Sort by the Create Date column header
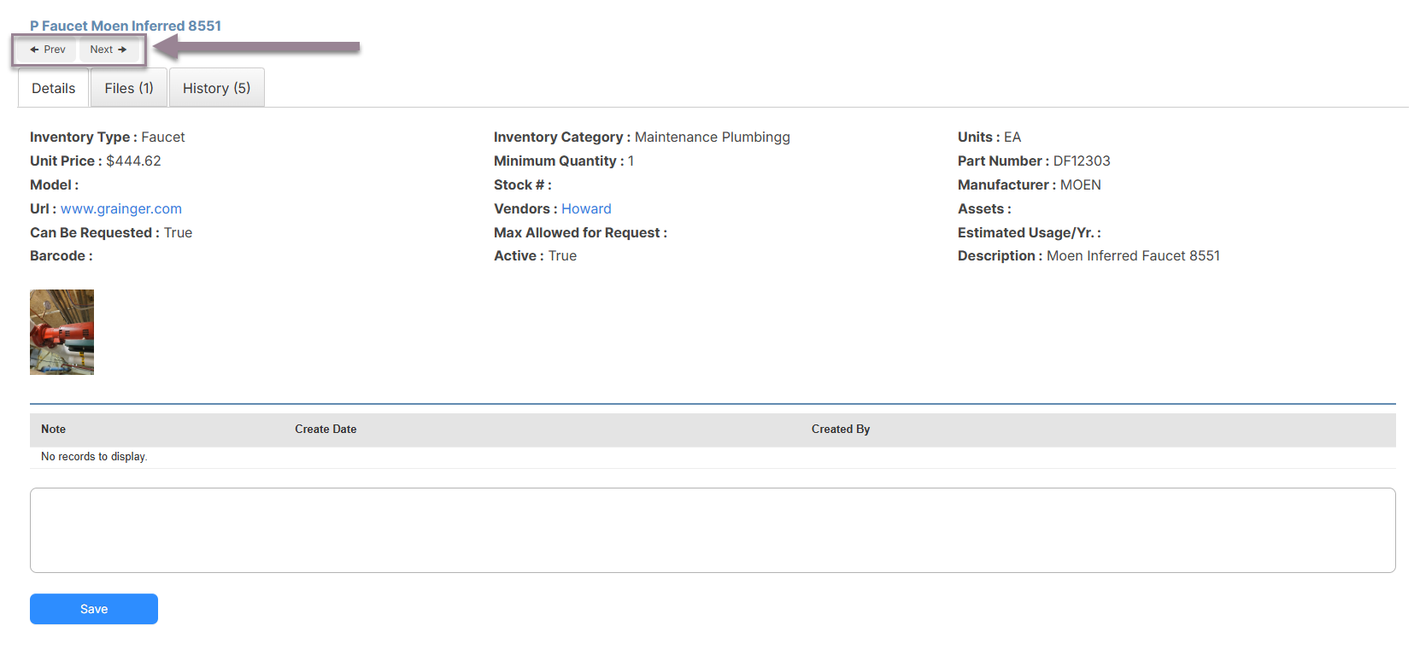This screenshot has height=655, width=1420. (x=326, y=430)
